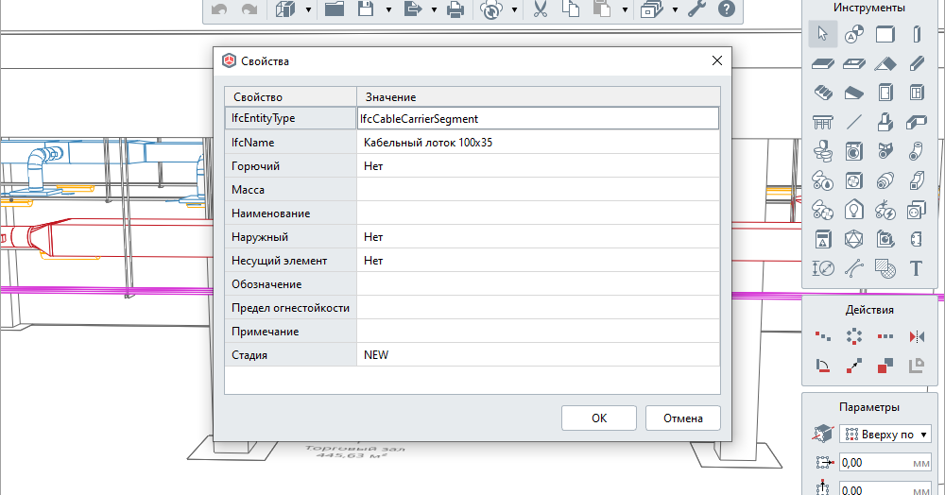This screenshot has width=945, height=495.
Task: Activate the Move-by-points action icon
Action: click(854, 366)
